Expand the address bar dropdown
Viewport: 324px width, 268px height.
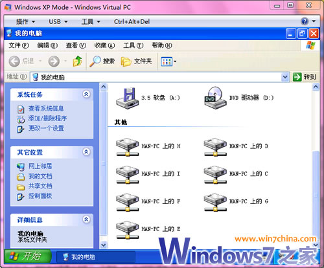[x=285, y=77]
